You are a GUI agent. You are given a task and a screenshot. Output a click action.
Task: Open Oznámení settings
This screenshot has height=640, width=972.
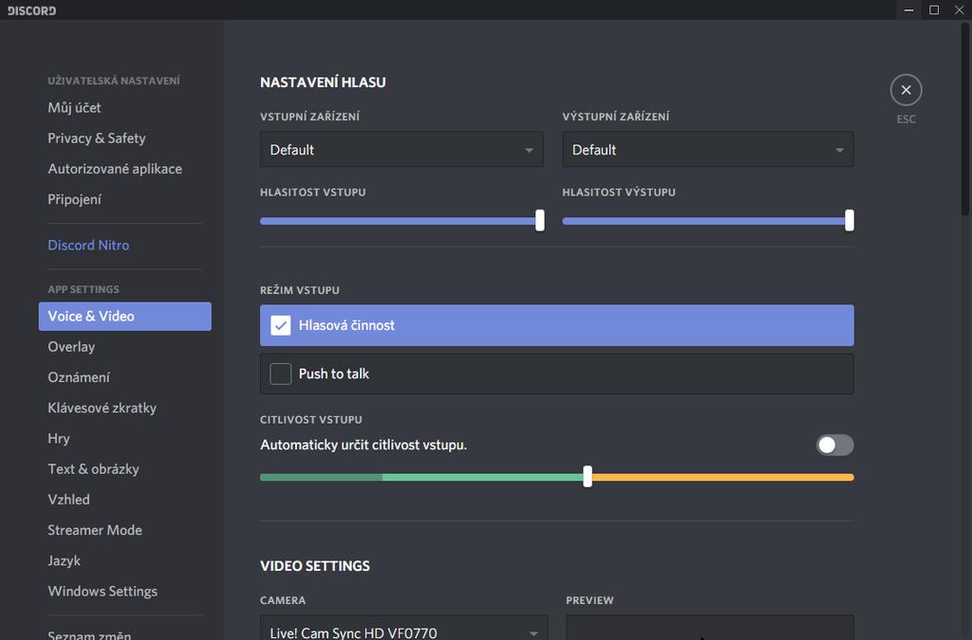click(x=79, y=377)
